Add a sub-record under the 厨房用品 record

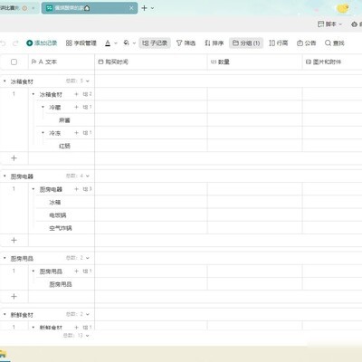(76, 271)
